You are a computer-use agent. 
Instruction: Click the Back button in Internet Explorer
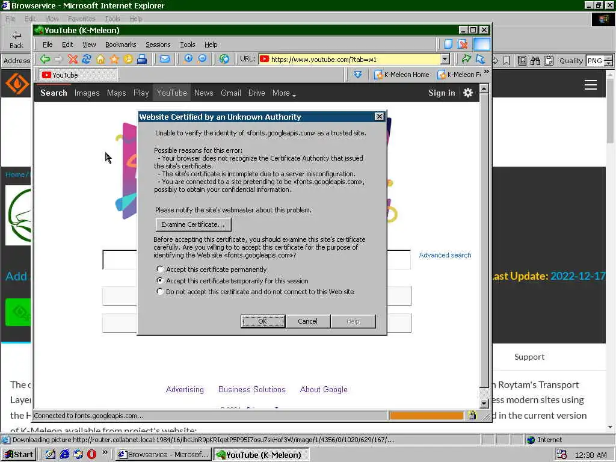pos(16,40)
